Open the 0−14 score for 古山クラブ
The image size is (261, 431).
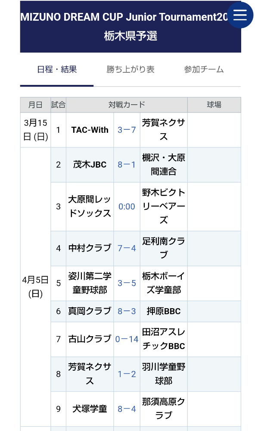point(127,339)
